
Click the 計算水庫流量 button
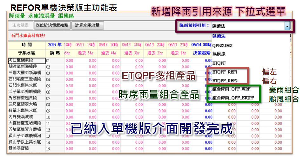(x=87, y=25)
